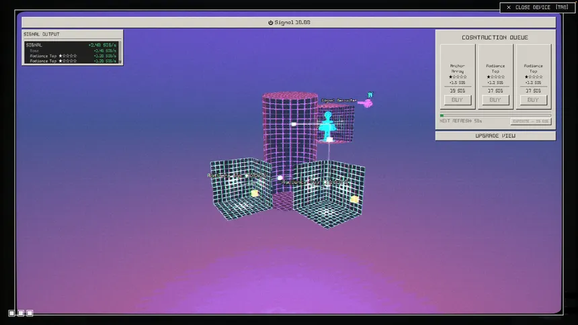This screenshot has width=578, height=325.
Task: Select the Anchor Array card in Construction Queue
Action: [458, 77]
